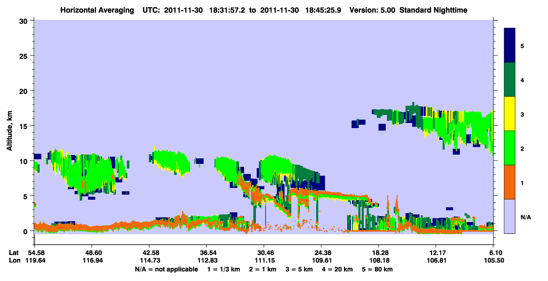Screen dimensions: 548x281
Task: Click longitude value 106.81
Action: click(x=436, y=260)
